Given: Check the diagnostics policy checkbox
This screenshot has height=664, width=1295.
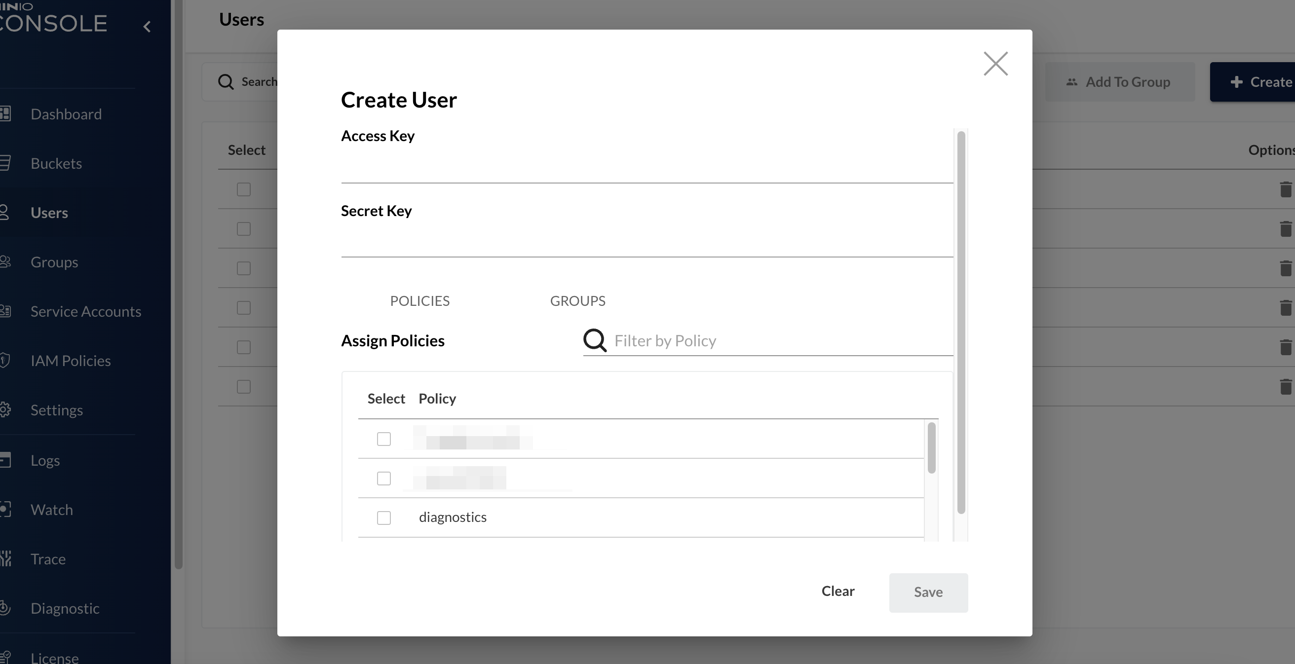Looking at the screenshot, I should click(383, 517).
